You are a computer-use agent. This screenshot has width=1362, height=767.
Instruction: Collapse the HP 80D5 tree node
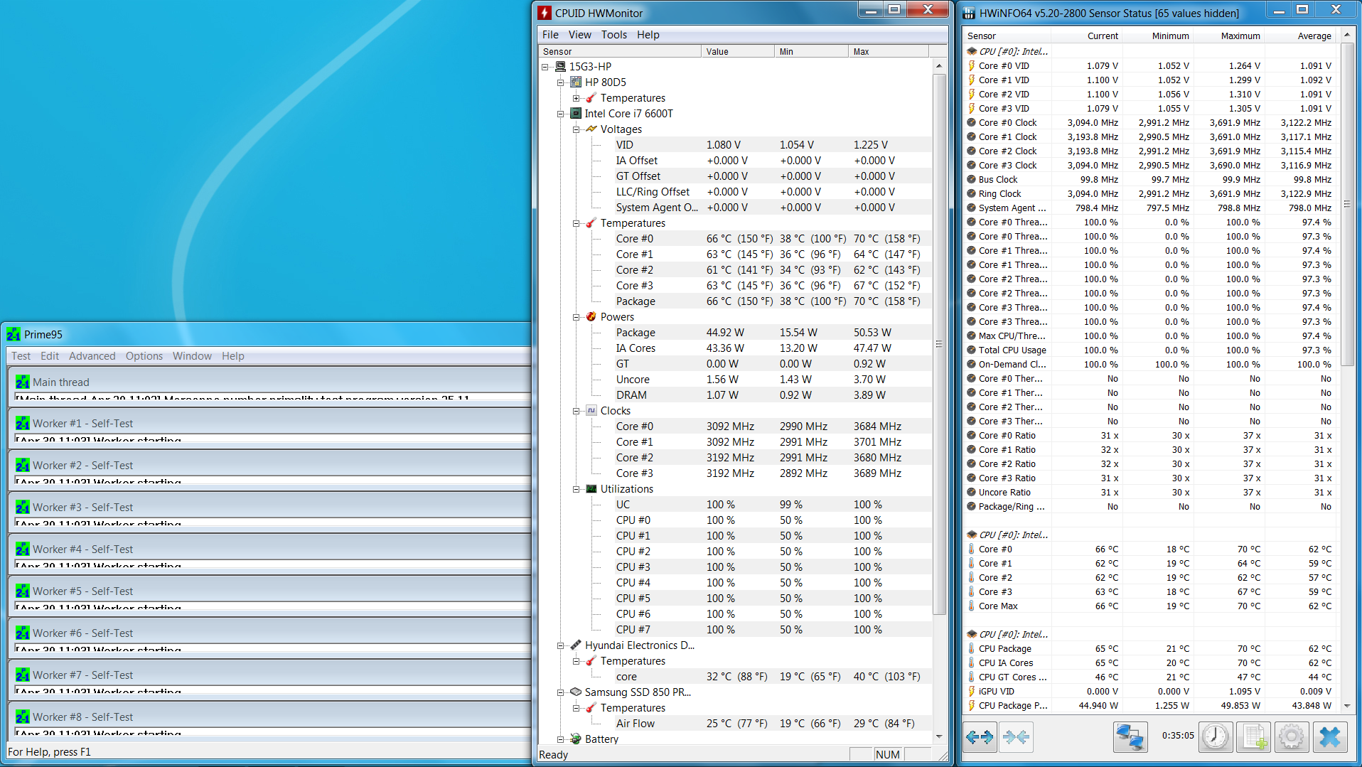click(x=561, y=82)
